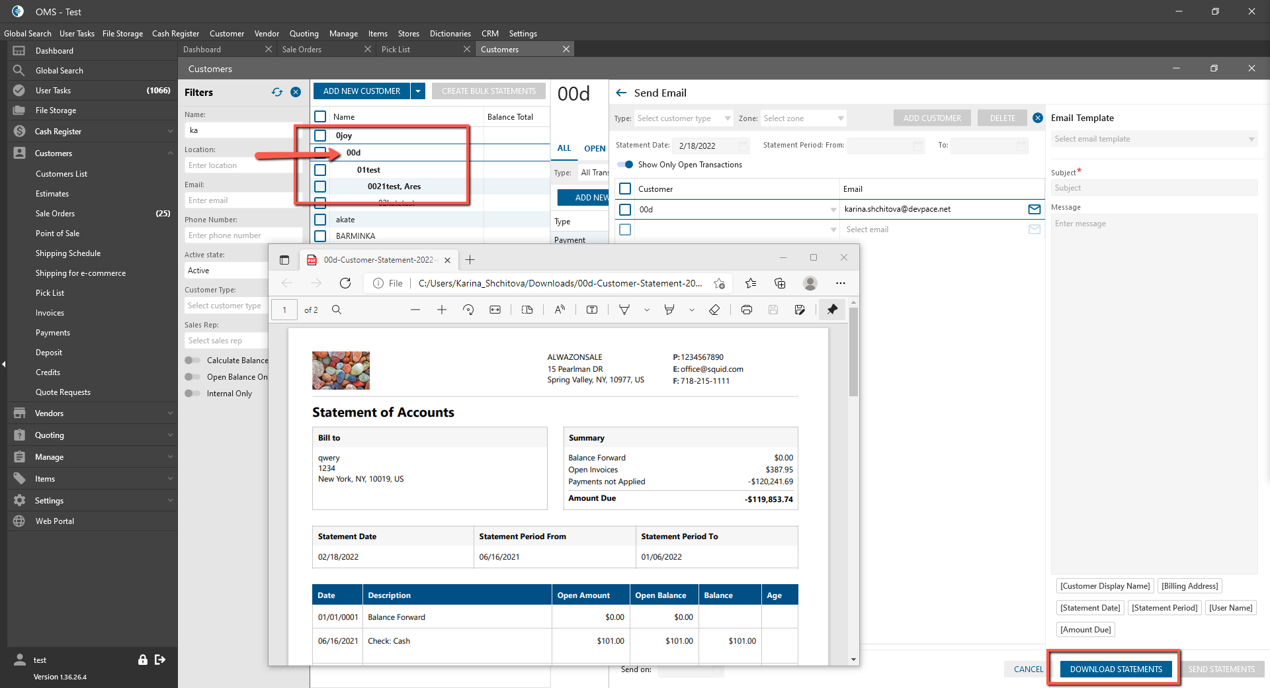Open the File Storage menu
This screenshot has width=1270, height=688.
(x=122, y=34)
